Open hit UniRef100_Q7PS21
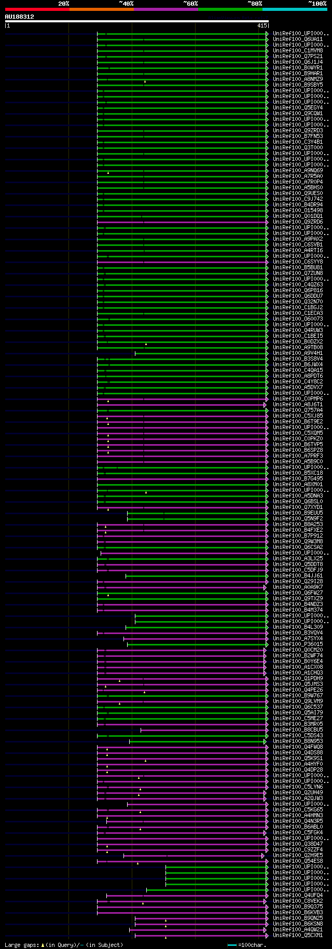This screenshot has height=949, width=332. click(298, 57)
